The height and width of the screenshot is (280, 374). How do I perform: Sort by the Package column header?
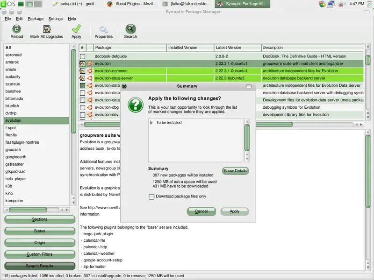click(x=130, y=48)
